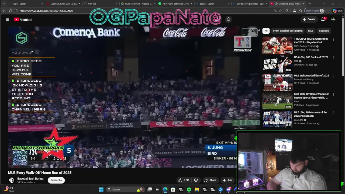
Task: Open a new browser tab with plus icon
Action: [x=310, y=4]
